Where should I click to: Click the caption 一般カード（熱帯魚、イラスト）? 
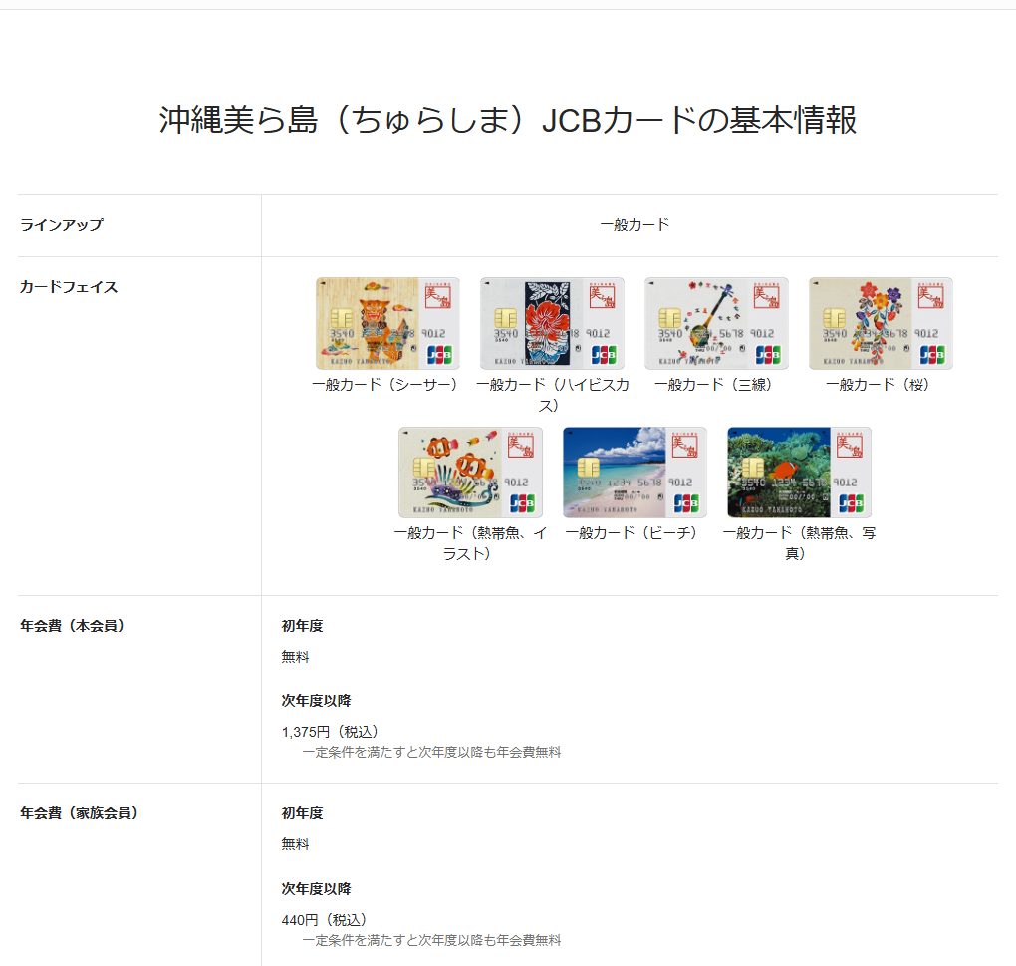pyautogui.click(x=470, y=543)
